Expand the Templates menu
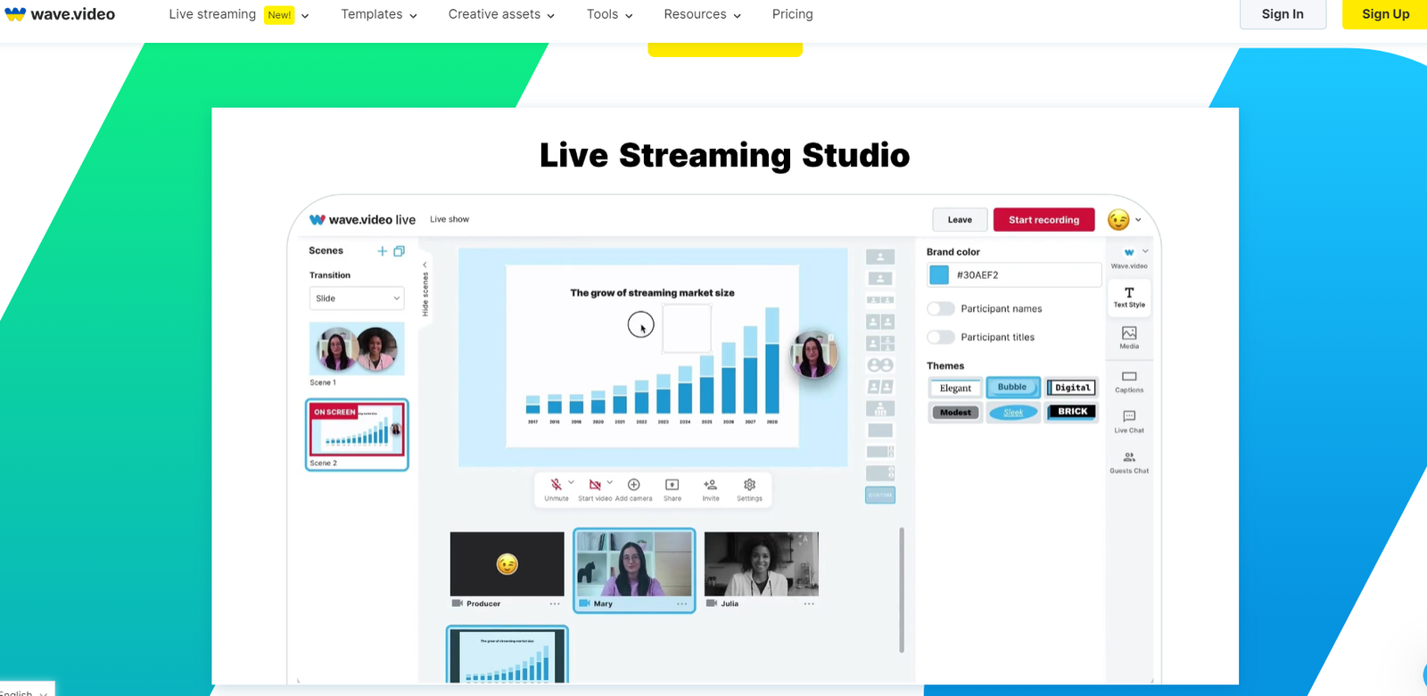This screenshot has height=696, width=1427. [379, 14]
